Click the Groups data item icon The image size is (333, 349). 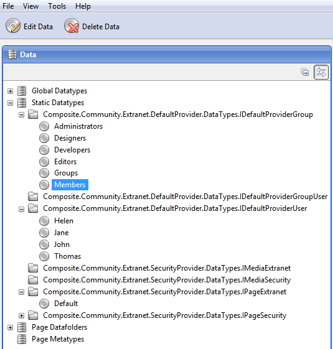(44, 173)
